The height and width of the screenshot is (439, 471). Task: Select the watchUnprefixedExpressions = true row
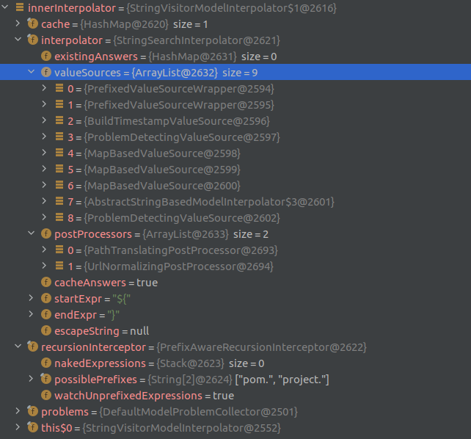click(235, 396)
